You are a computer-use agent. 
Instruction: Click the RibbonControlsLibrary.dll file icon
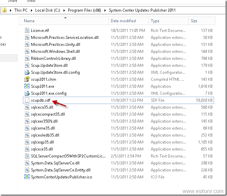27,58
